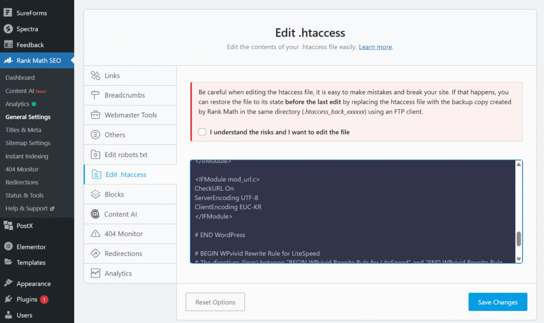Open General Settings submenu item

click(28, 117)
